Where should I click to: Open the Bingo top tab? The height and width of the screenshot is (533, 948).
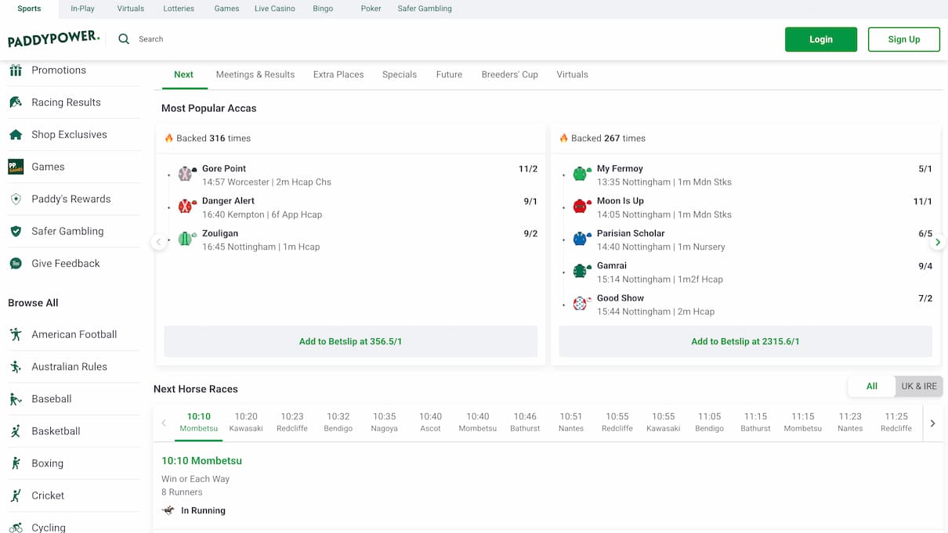click(x=323, y=9)
